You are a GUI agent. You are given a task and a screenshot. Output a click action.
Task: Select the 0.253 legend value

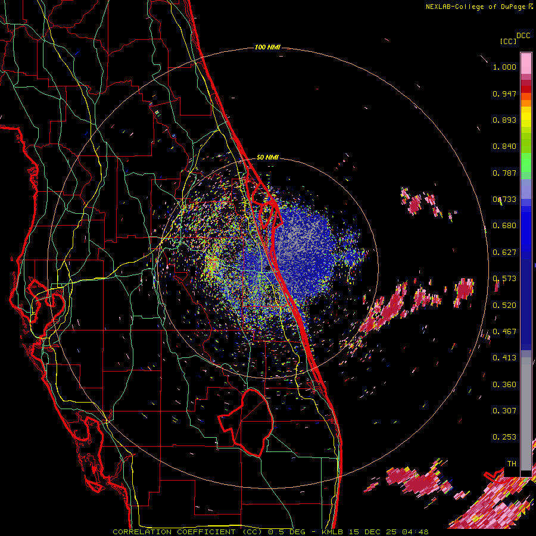504,437
